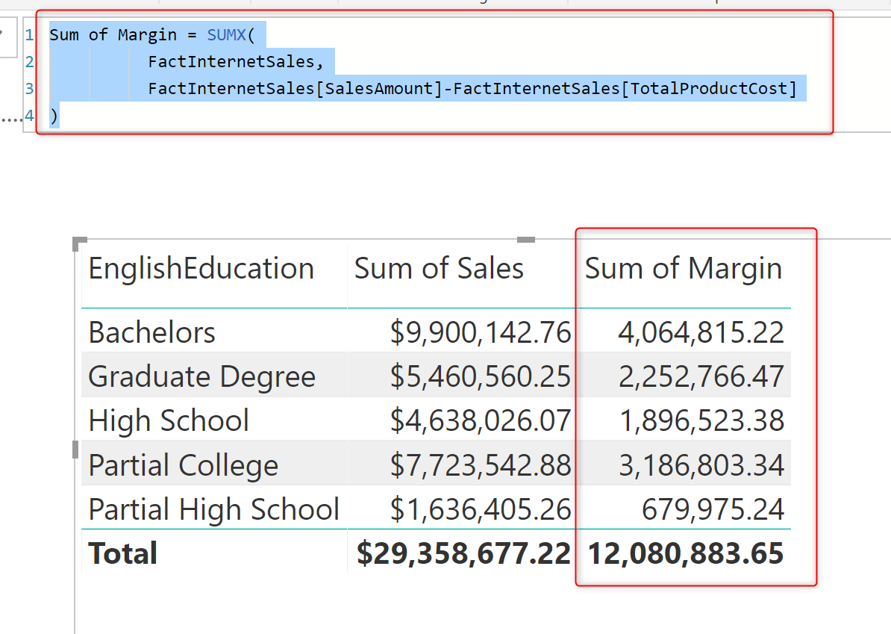Click the Bachelors margin value 4,064,815.22
Viewport: 891px width, 634px height.
[701, 333]
